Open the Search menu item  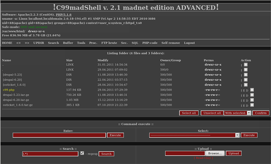click(53, 43)
